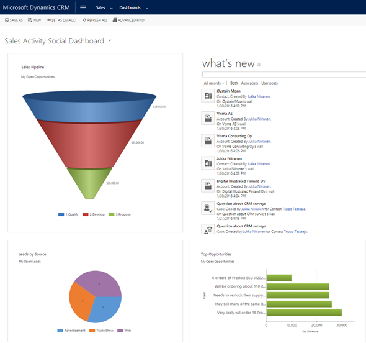Click the 'Very likely will order 18' bar
This screenshot has width=366, height=343.
click(304, 313)
